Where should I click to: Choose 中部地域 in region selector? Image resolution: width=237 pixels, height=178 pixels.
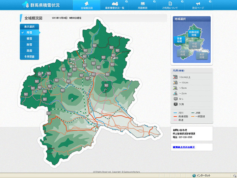[x=195, y=45]
